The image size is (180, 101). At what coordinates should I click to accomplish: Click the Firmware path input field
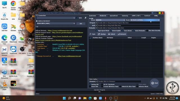click(x=119, y=81)
